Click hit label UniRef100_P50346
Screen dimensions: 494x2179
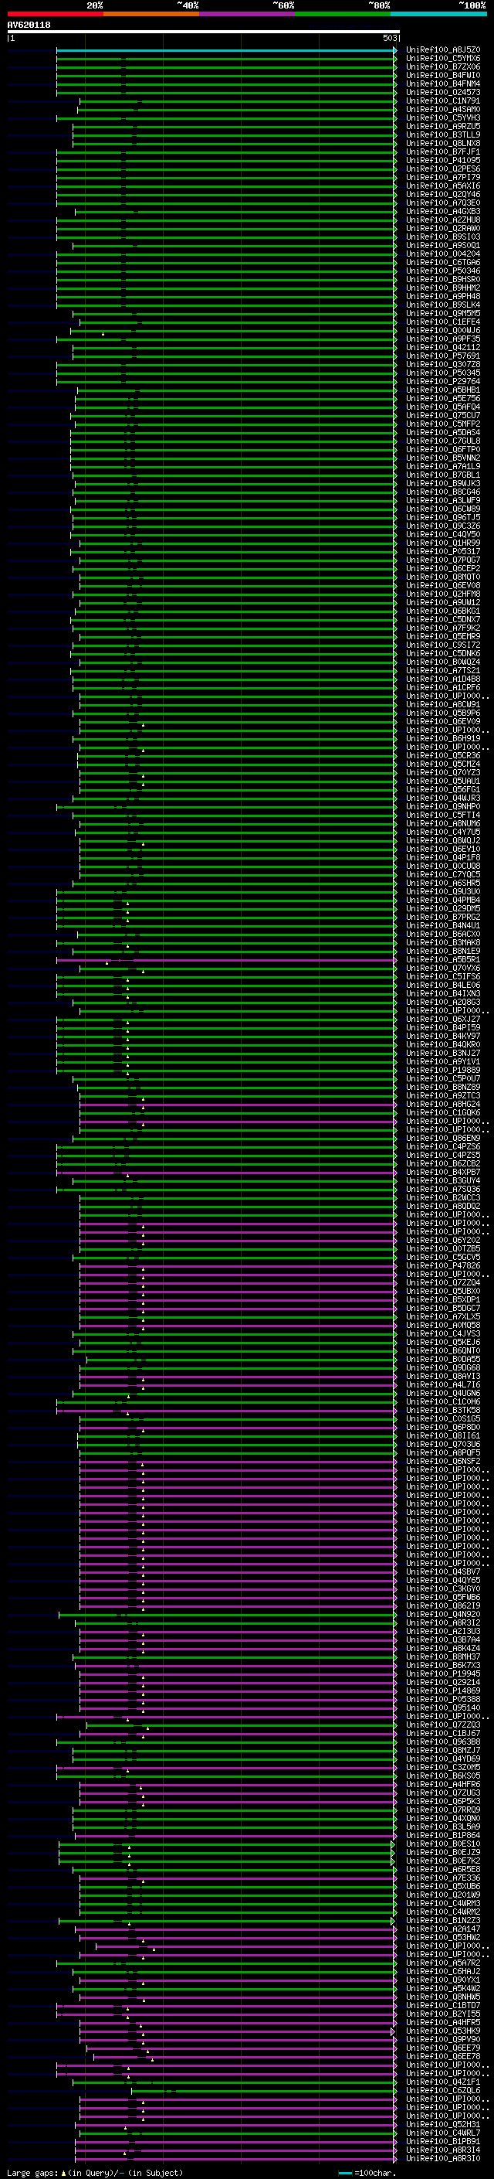[x=442, y=271]
